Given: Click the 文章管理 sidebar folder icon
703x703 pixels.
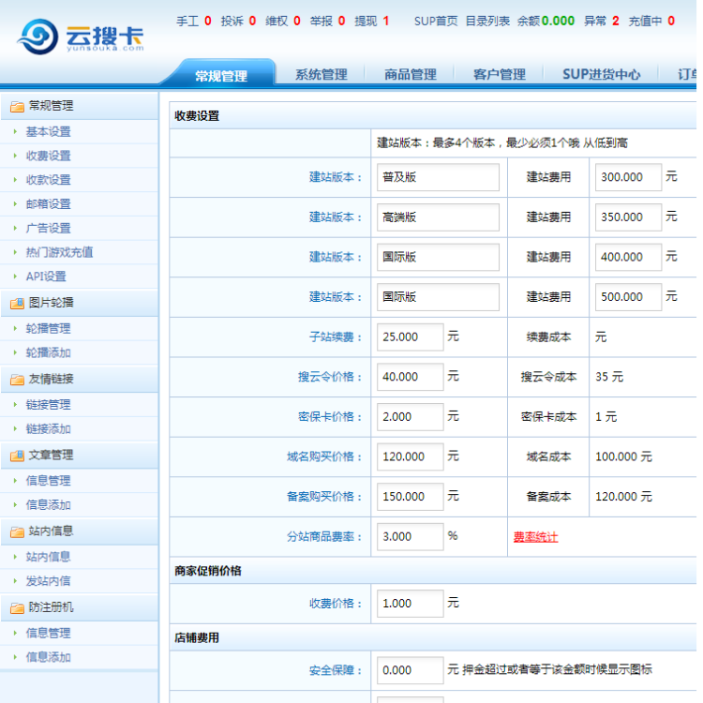Looking at the screenshot, I should pyautogui.click(x=17, y=456).
